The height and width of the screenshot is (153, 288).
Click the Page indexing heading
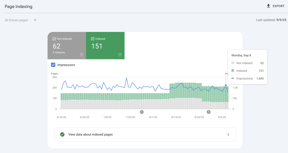tap(18, 6)
